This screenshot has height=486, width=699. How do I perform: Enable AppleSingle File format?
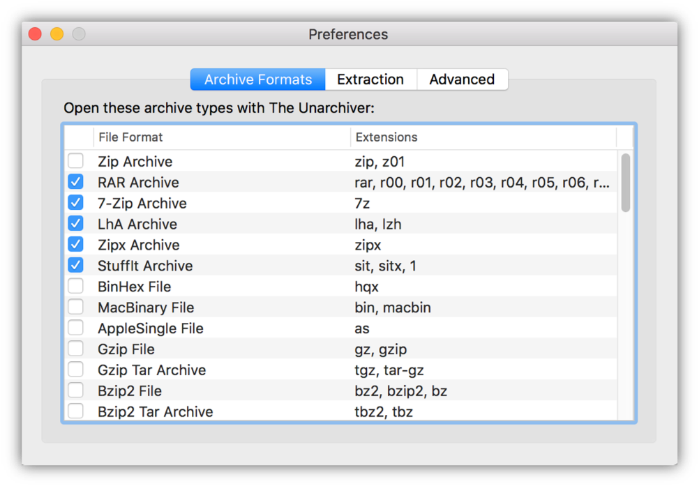pyautogui.click(x=75, y=328)
